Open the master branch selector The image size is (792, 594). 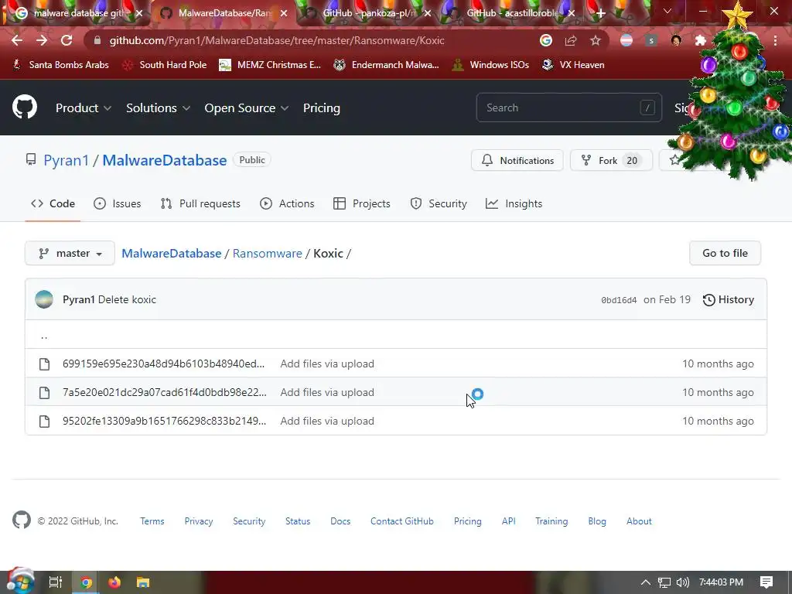pos(70,253)
